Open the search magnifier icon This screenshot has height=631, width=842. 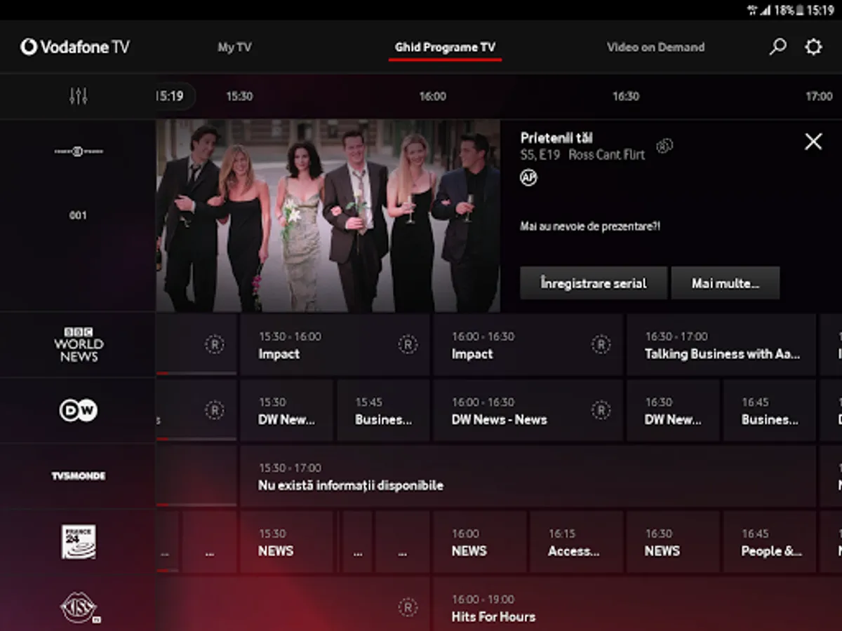click(x=777, y=47)
